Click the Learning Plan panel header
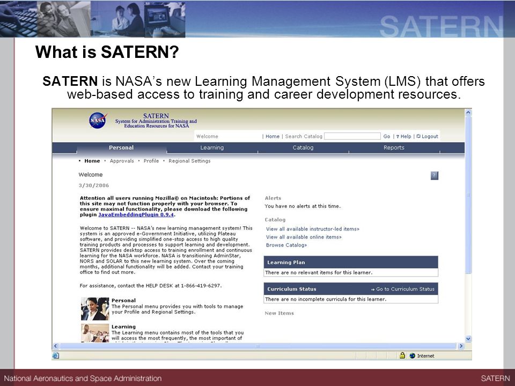 click(x=351, y=262)
